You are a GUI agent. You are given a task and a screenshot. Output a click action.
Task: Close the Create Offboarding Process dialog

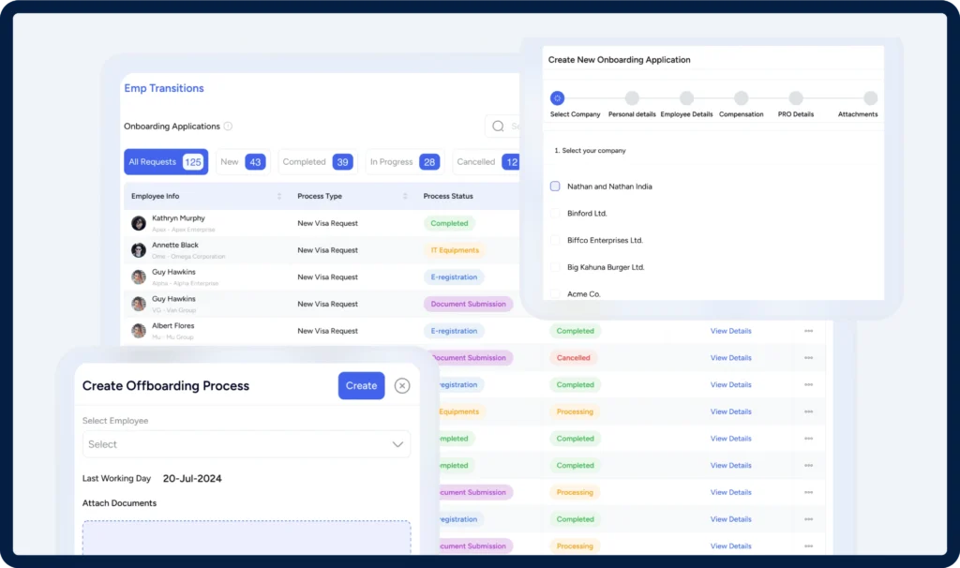click(x=402, y=385)
